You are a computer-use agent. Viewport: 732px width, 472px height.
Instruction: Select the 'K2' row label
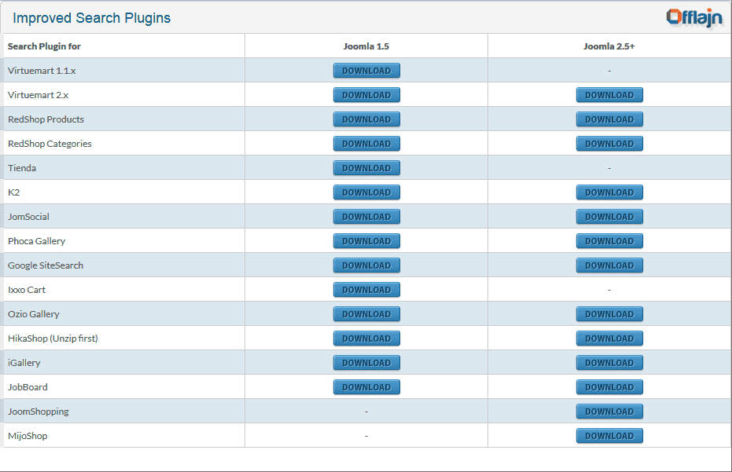coord(13,192)
